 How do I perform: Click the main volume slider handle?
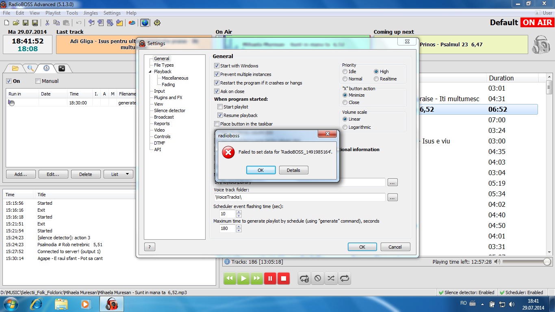547,262
